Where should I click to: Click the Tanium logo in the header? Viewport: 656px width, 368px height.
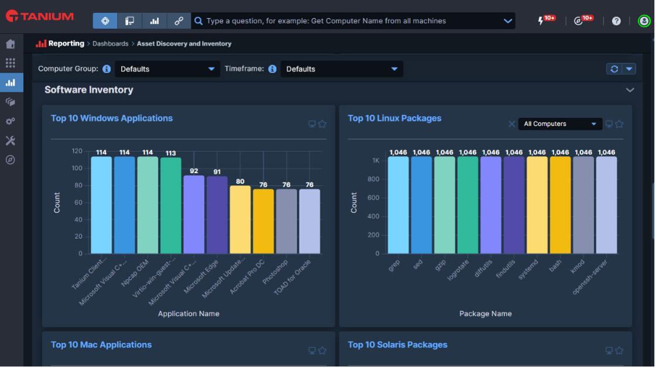40,16
